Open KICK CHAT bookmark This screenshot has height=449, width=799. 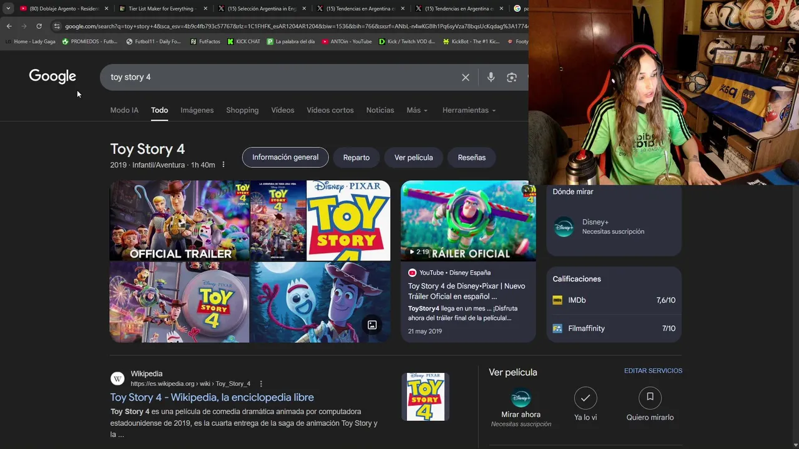pos(243,42)
